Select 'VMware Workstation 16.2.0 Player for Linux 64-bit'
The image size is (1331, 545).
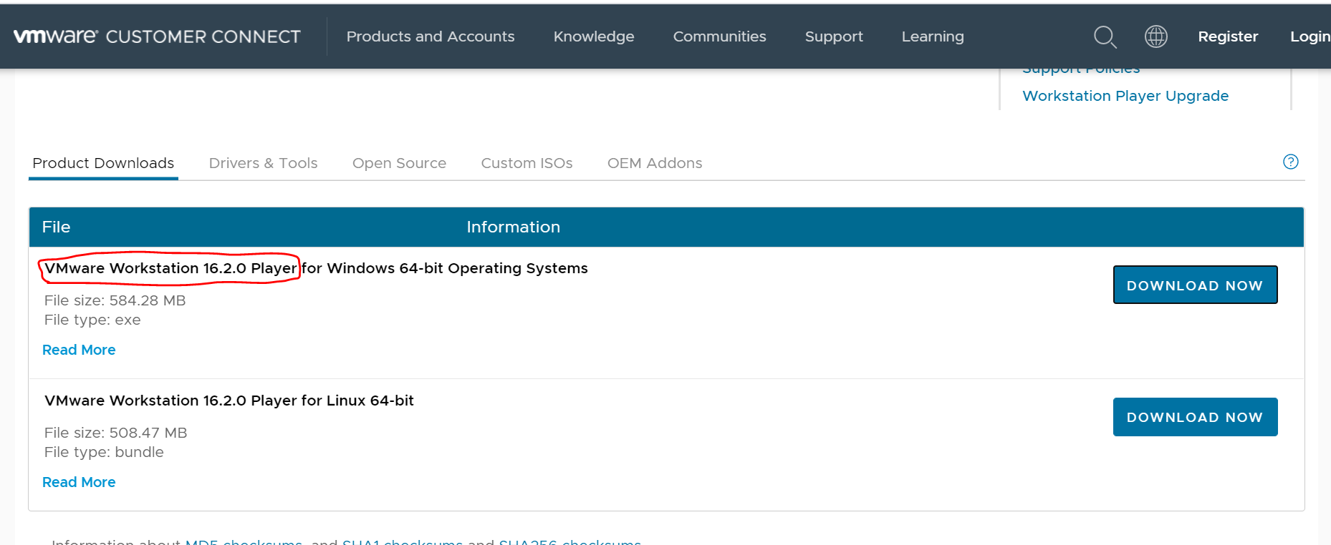point(229,401)
